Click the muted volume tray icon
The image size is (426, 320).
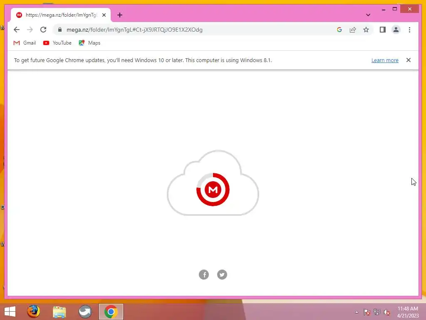coord(386,312)
